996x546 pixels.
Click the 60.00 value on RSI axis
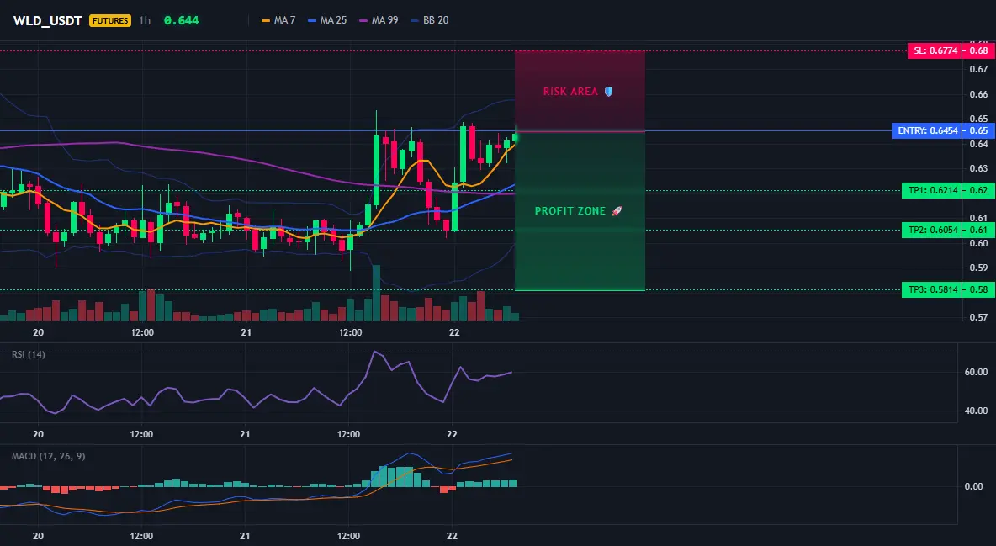(x=976, y=372)
